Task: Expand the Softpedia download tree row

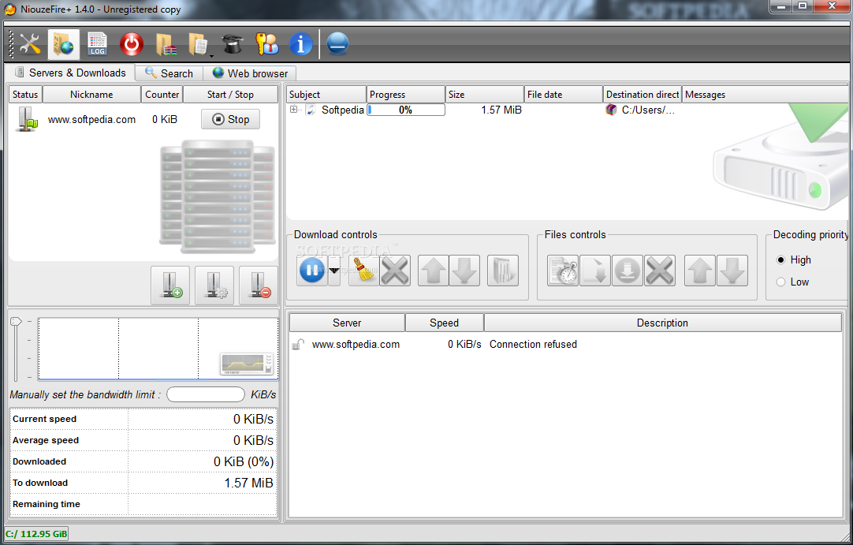Action: (x=294, y=110)
